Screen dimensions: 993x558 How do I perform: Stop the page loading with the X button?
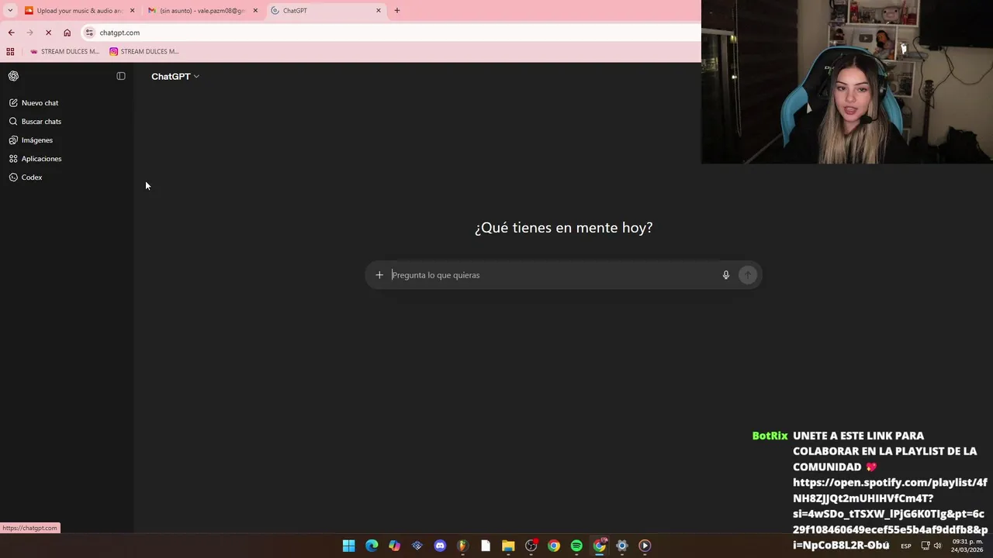[48, 33]
